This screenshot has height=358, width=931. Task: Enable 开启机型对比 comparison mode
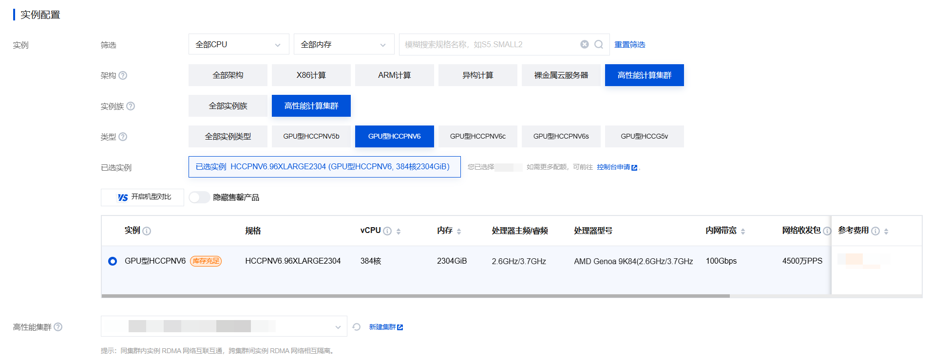(x=142, y=197)
